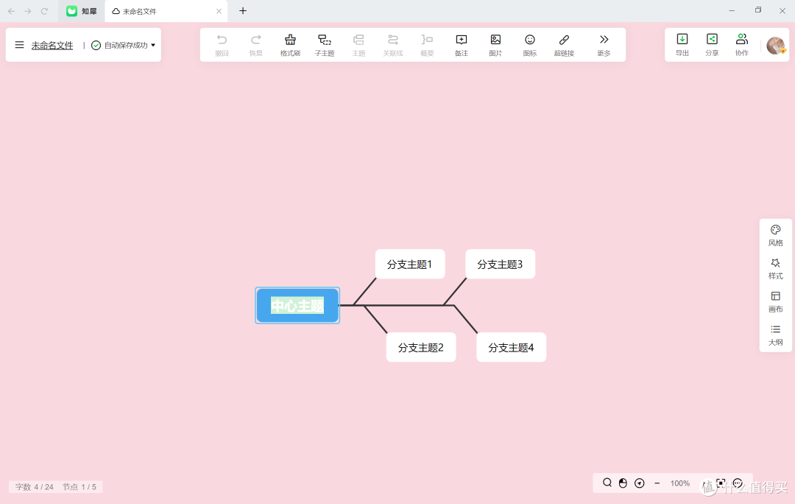This screenshot has width=795, height=504.
Task: Expand the 自动保存成功 dropdown arrow
Action: pos(153,45)
